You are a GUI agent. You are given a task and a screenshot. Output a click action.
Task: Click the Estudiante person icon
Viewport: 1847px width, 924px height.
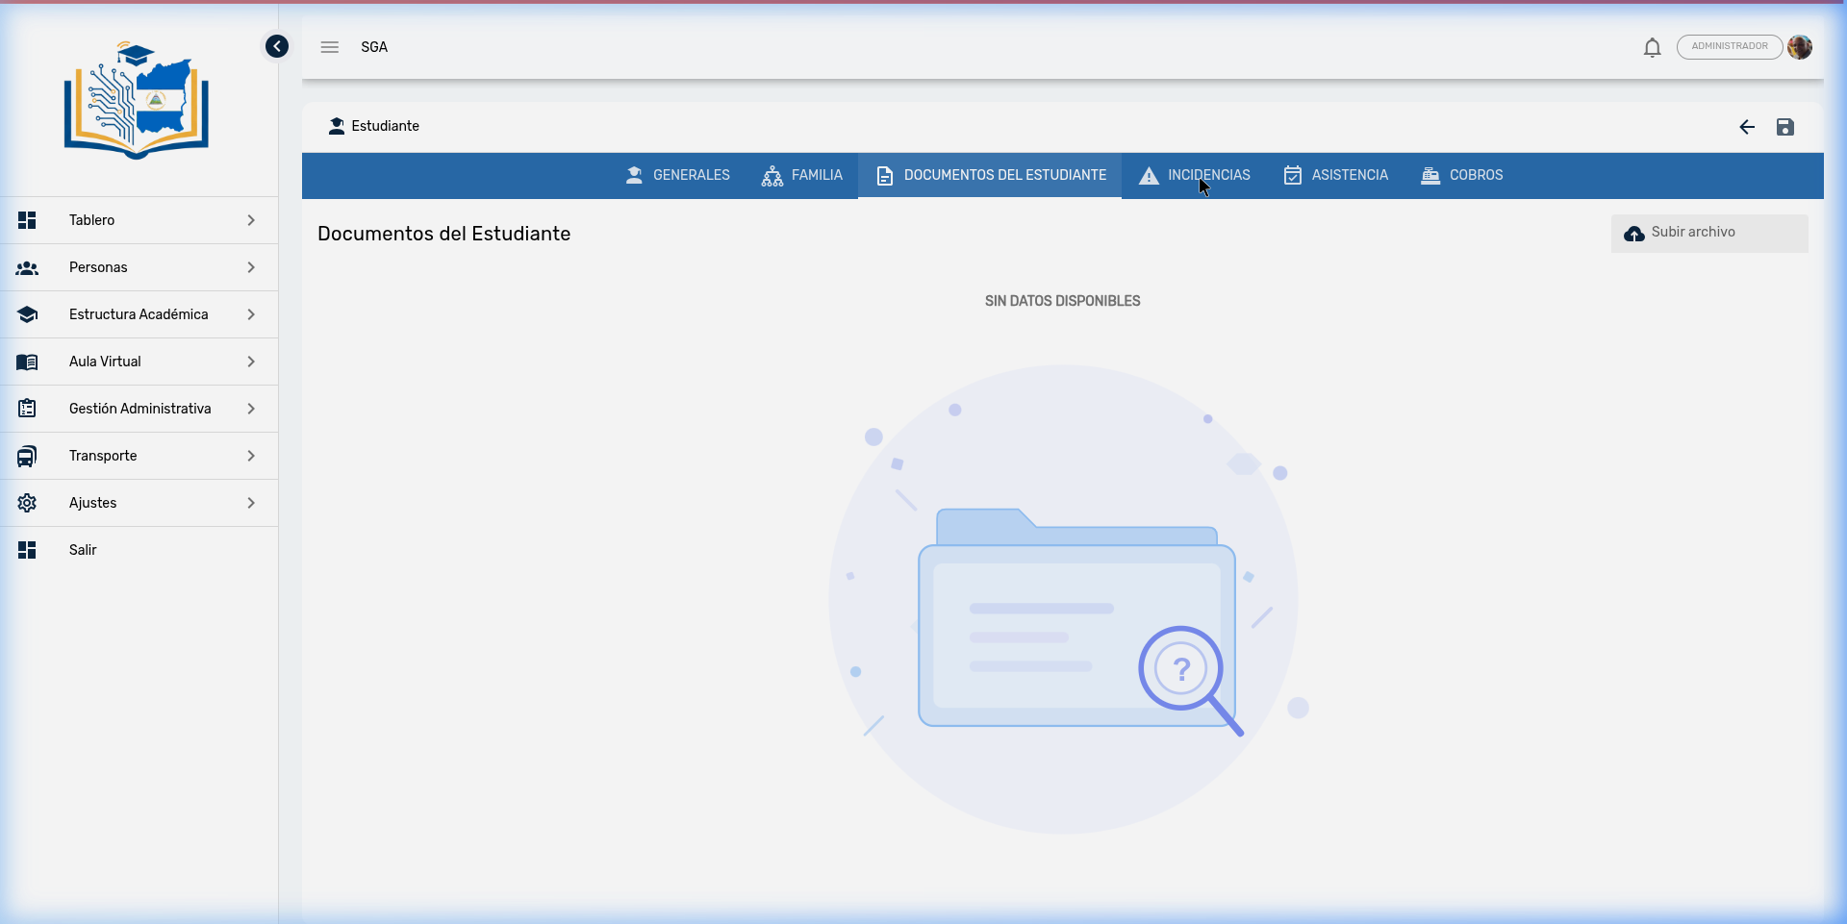(x=337, y=126)
